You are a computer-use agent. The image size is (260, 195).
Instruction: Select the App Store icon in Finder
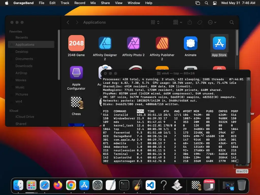219,43
